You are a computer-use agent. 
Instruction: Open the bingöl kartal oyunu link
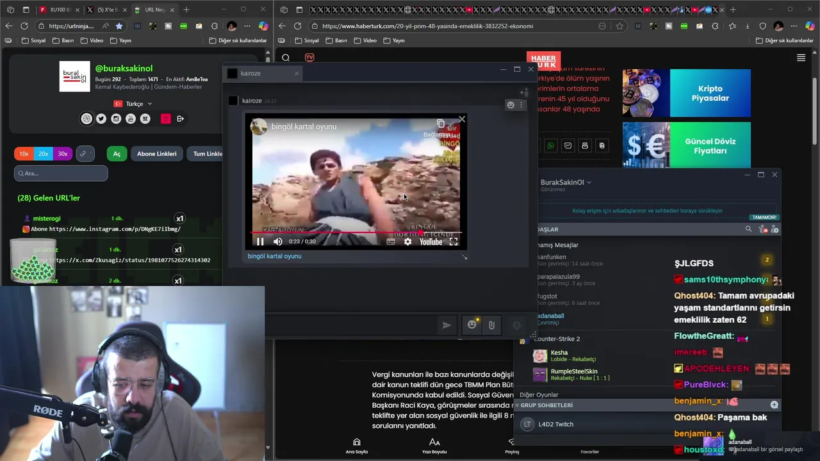(274, 256)
